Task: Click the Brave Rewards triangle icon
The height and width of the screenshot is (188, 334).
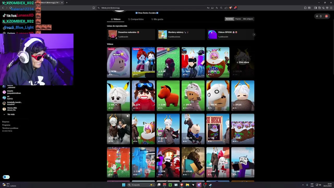Action: (235, 8)
